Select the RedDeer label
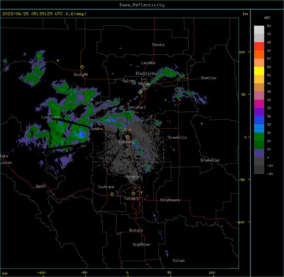This screenshot has width=284, height=277. pyautogui.click(x=145, y=84)
